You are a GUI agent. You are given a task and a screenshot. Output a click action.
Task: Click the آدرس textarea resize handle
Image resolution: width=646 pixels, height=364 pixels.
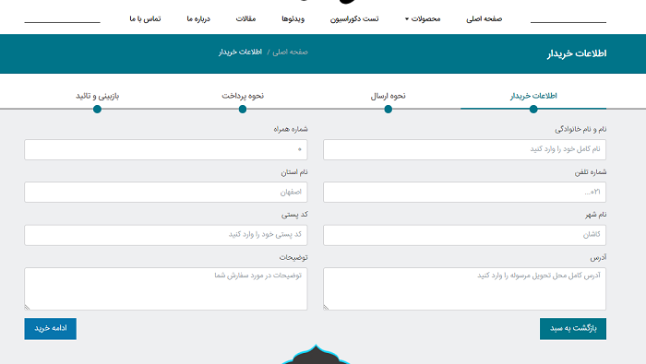(327, 307)
